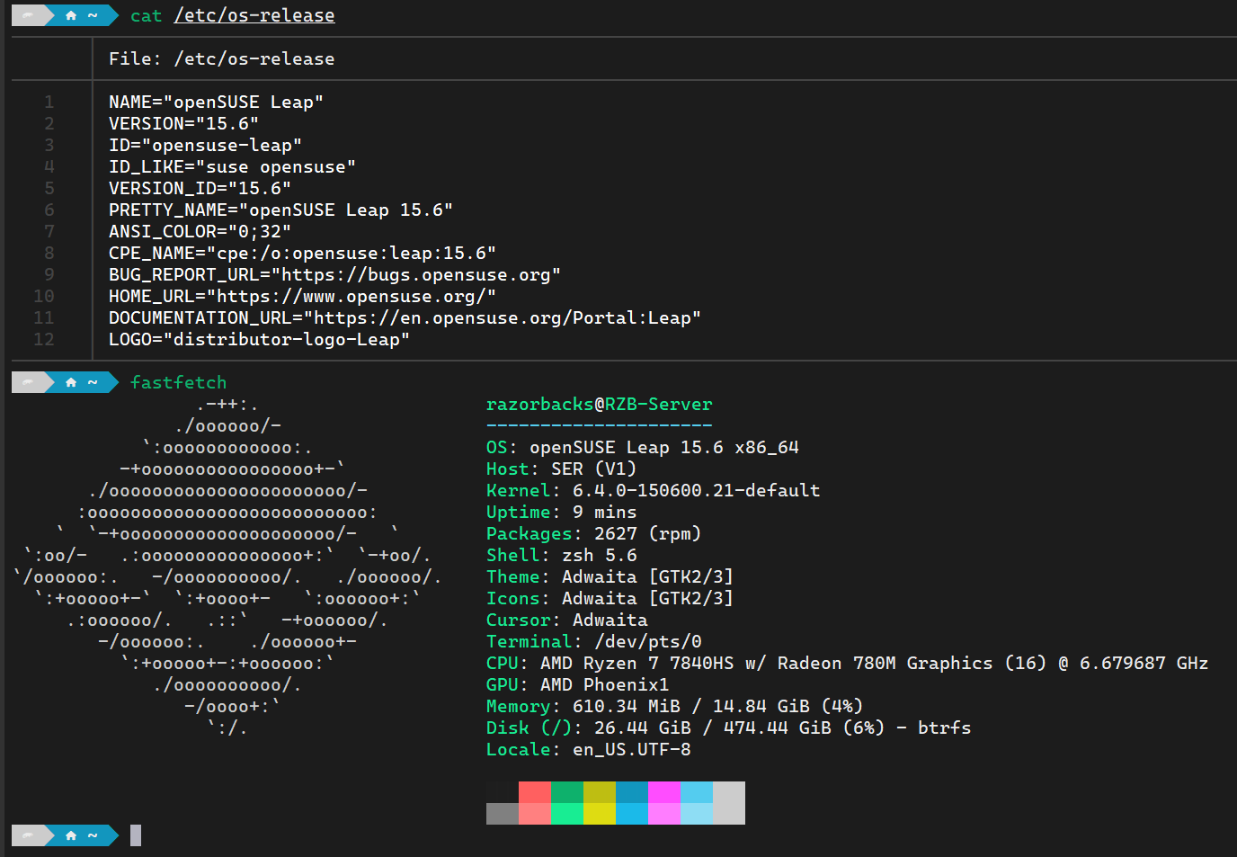Click line number 12 in the gutter
Screen dimensions: 1237x857
point(44,339)
